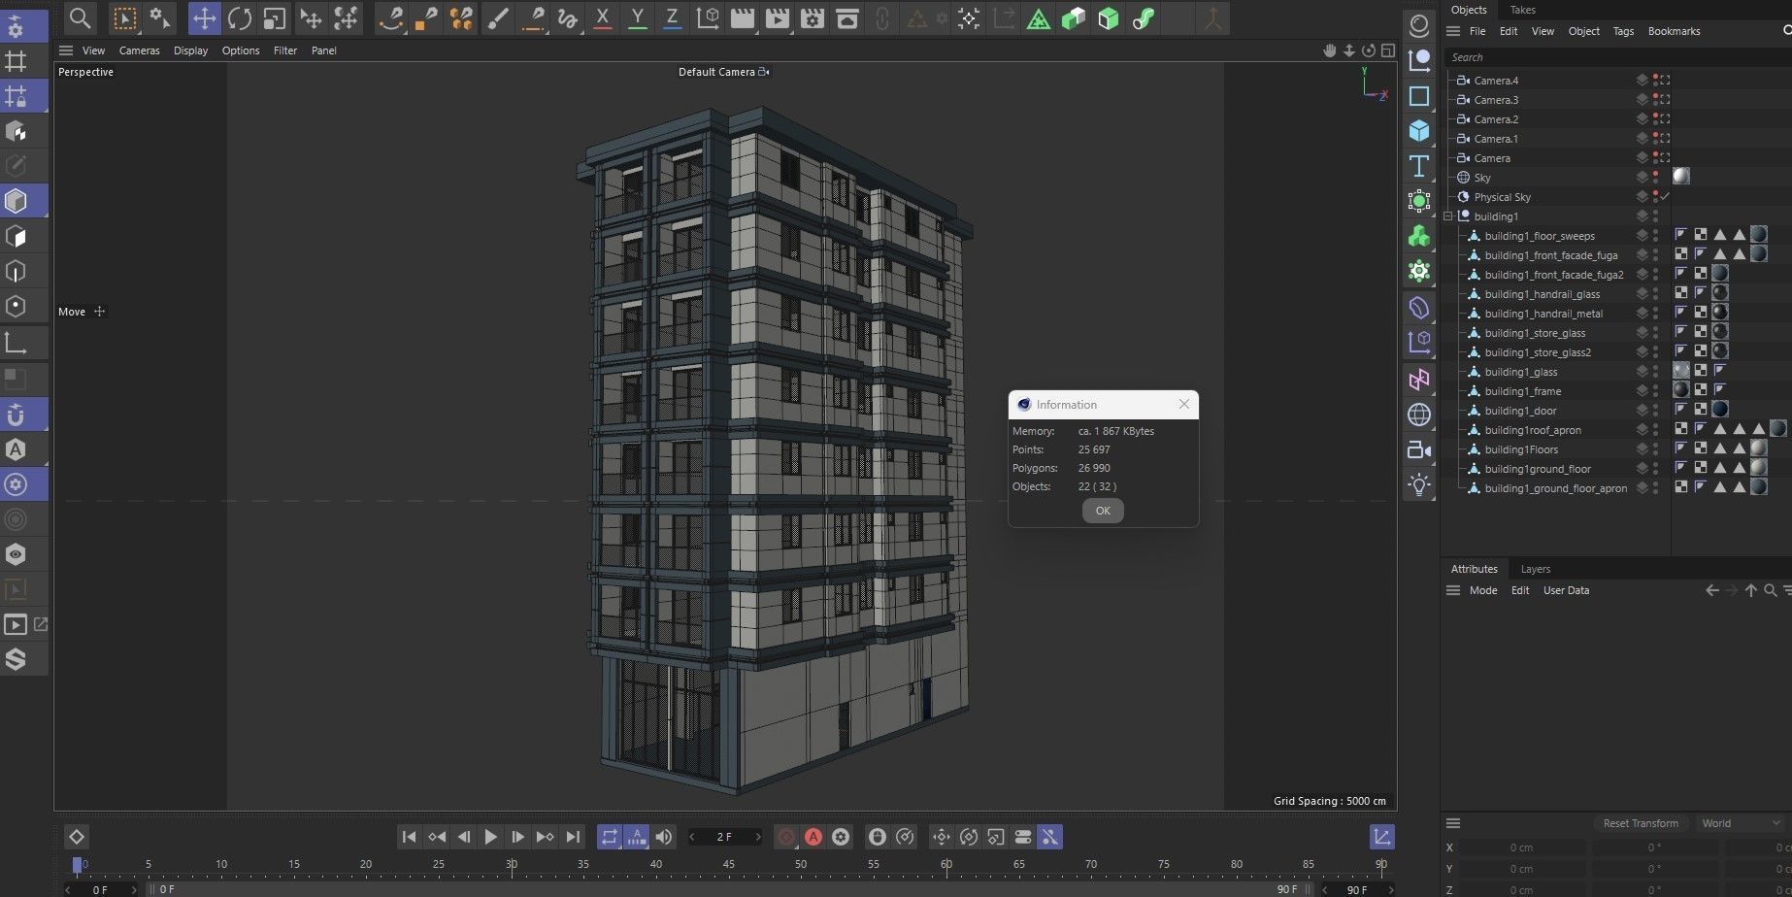This screenshot has width=1792, height=897.
Task: Open viewport Display menu
Action: coord(190,50)
